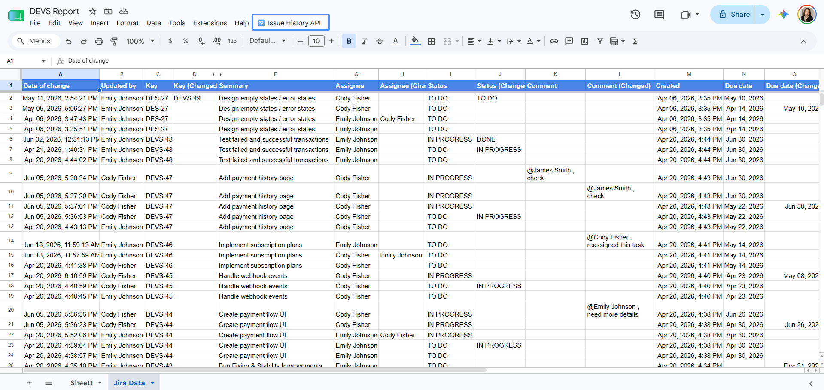The height and width of the screenshot is (390, 824).
Task: Toggle Bold formatting
Action: 349,41
